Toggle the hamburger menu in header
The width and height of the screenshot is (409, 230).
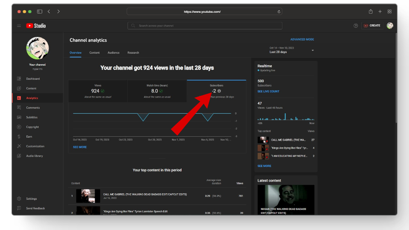19,26
